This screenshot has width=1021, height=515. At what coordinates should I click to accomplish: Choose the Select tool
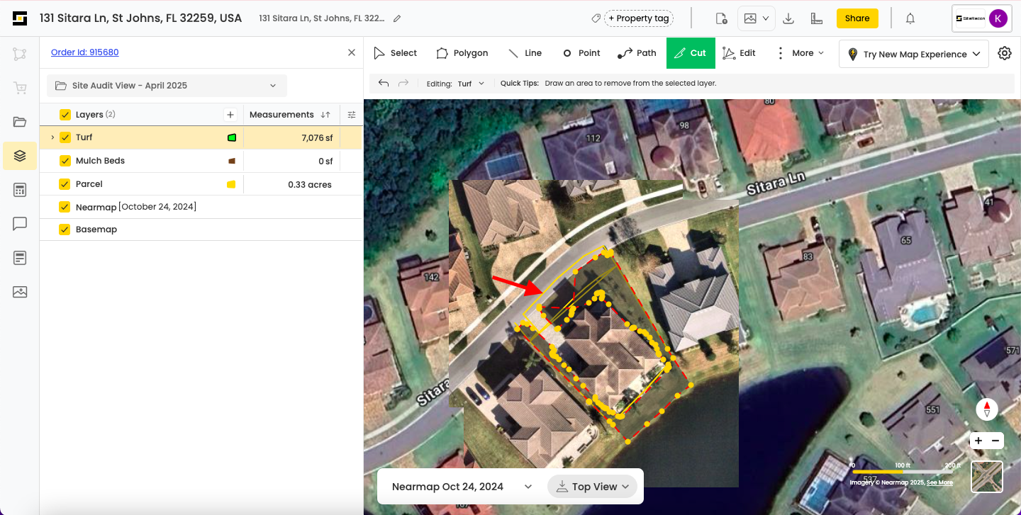(x=395, y=53)
